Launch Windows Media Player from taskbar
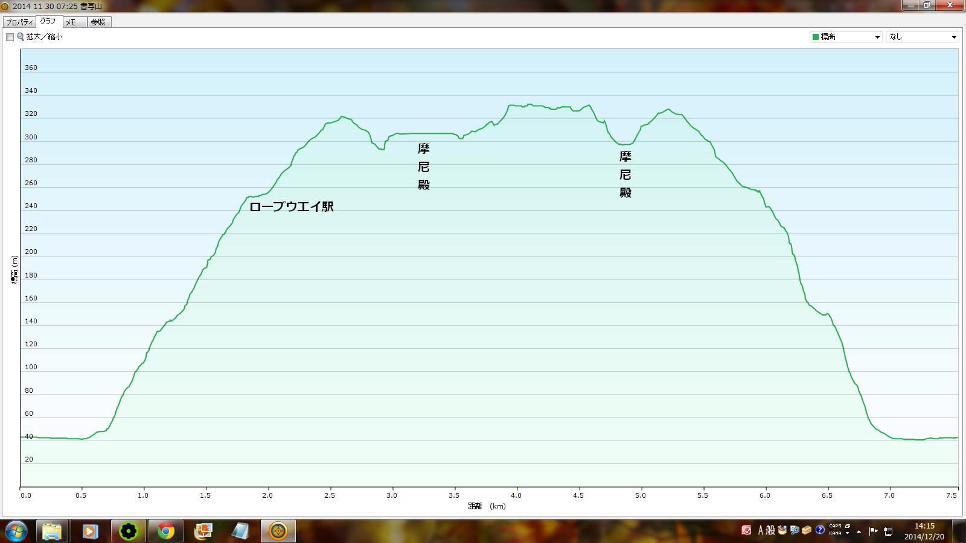The image size is (966, 543). [x=90, y=531]
